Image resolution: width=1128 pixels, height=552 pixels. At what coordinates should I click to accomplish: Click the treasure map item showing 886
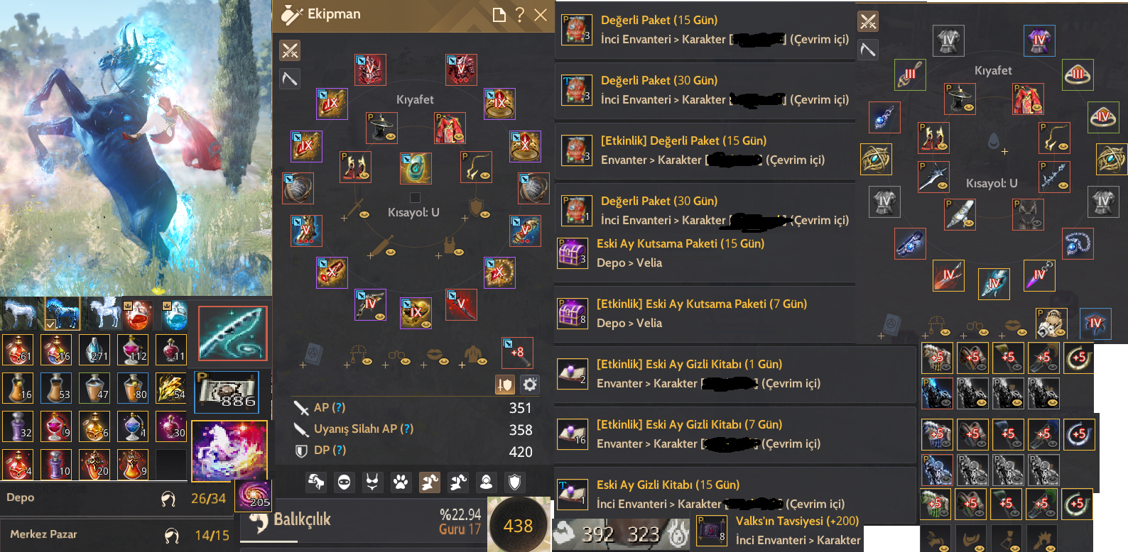point(227,392)
